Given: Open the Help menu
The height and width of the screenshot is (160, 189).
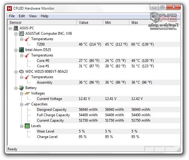Looking at the screenshot, I should pos(44,16).
